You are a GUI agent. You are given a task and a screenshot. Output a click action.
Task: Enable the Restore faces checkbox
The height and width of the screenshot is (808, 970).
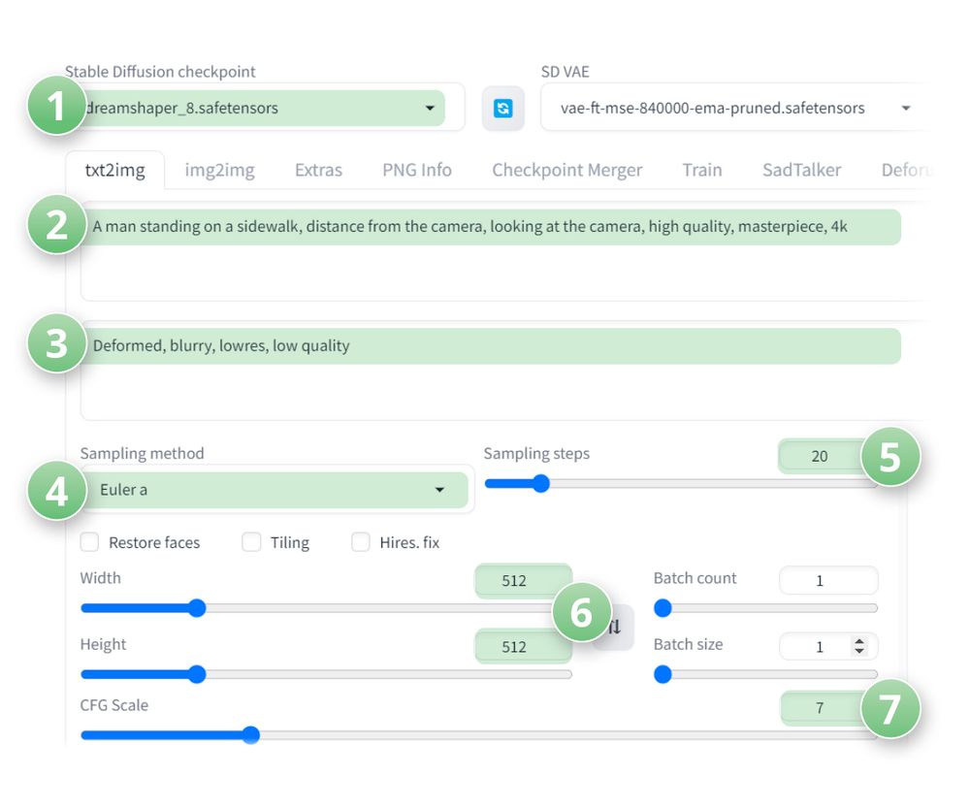coord(90,542)
